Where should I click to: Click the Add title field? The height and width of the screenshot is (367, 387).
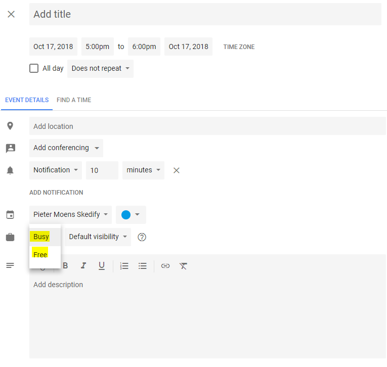[205, 14]
